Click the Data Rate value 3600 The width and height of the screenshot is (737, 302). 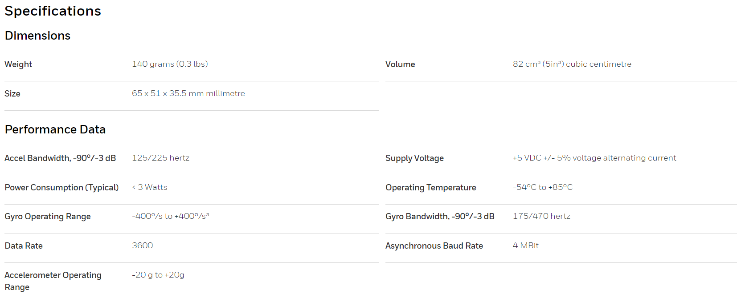coord(143,246)
